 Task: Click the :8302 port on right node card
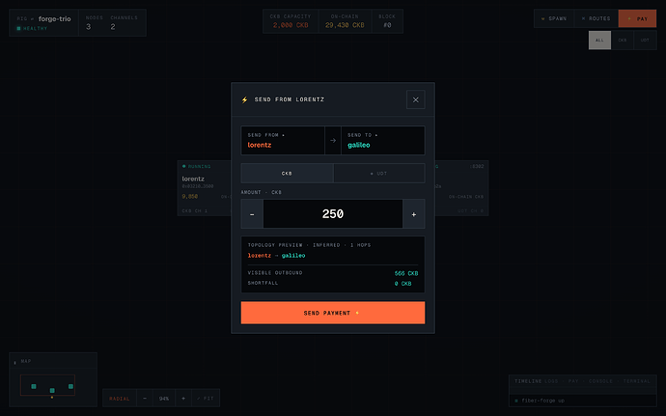(x=477, y=167)
